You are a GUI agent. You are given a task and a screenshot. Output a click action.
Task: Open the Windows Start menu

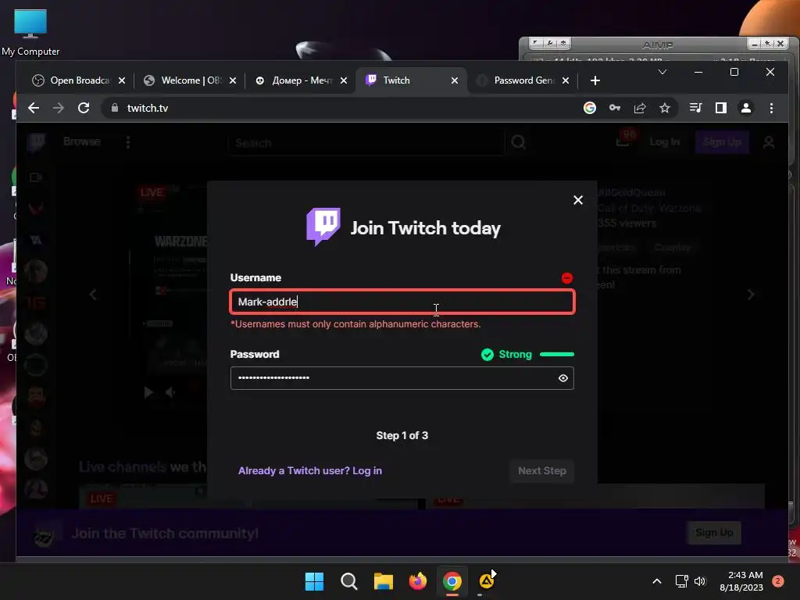(314, 581)
